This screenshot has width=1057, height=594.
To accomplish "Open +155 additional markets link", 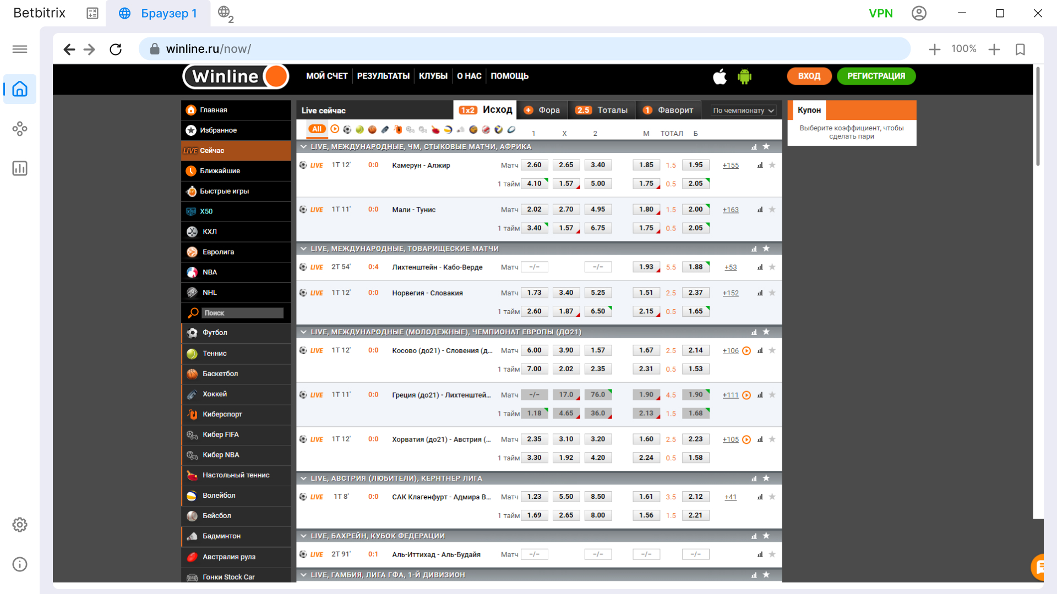I will [731, 166].
